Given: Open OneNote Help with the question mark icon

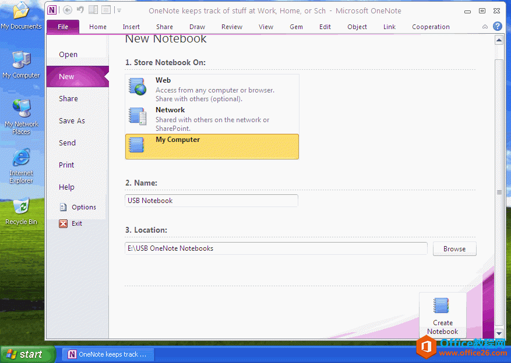Looking at the screenshot, I should [497, 26].
